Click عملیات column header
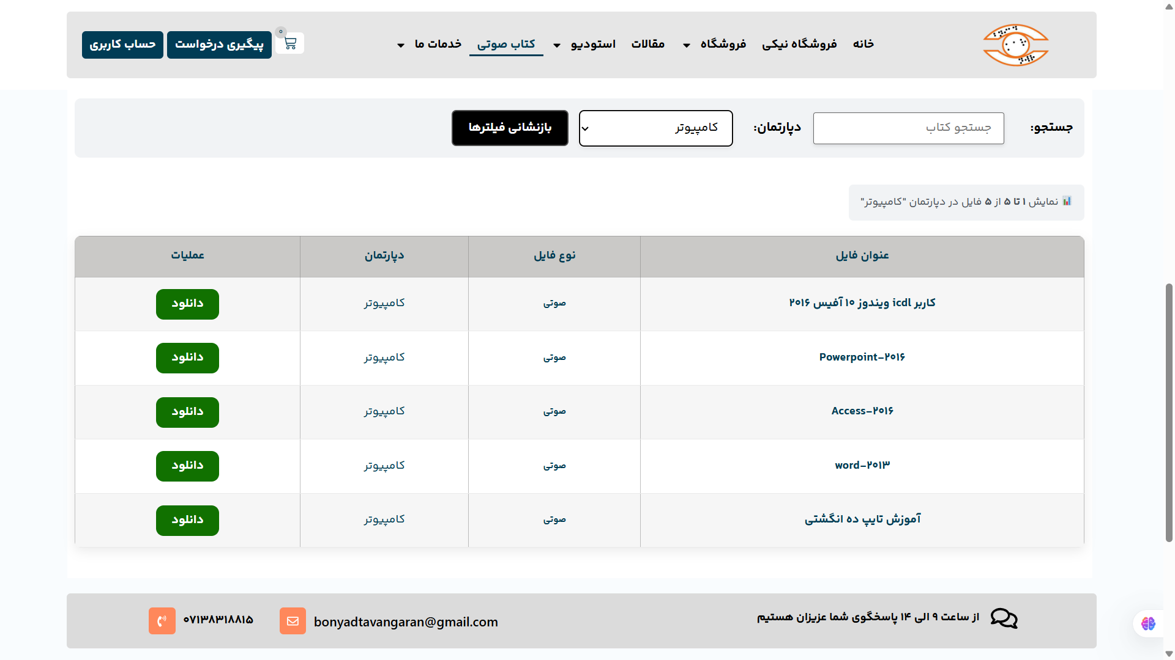The height and width of the screenshot is (660, 1175). click(187, 255)
